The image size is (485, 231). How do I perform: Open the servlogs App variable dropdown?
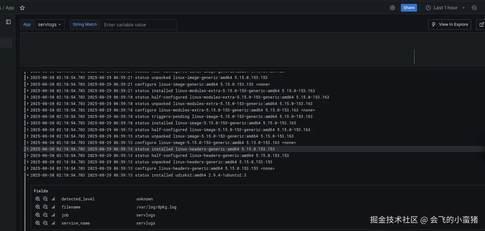[50, 24]
